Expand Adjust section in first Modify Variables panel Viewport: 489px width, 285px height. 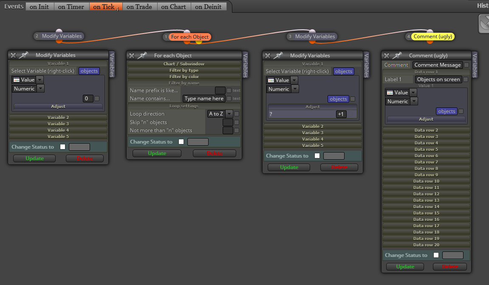click(x=58, y=106)
